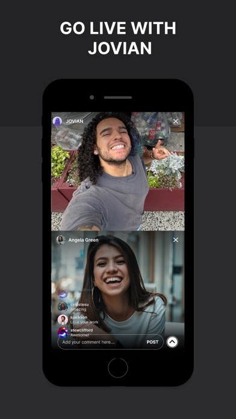Close Angela Green's live video stream
Viewport: 236px width, 419px height.
tap(176, 240)
